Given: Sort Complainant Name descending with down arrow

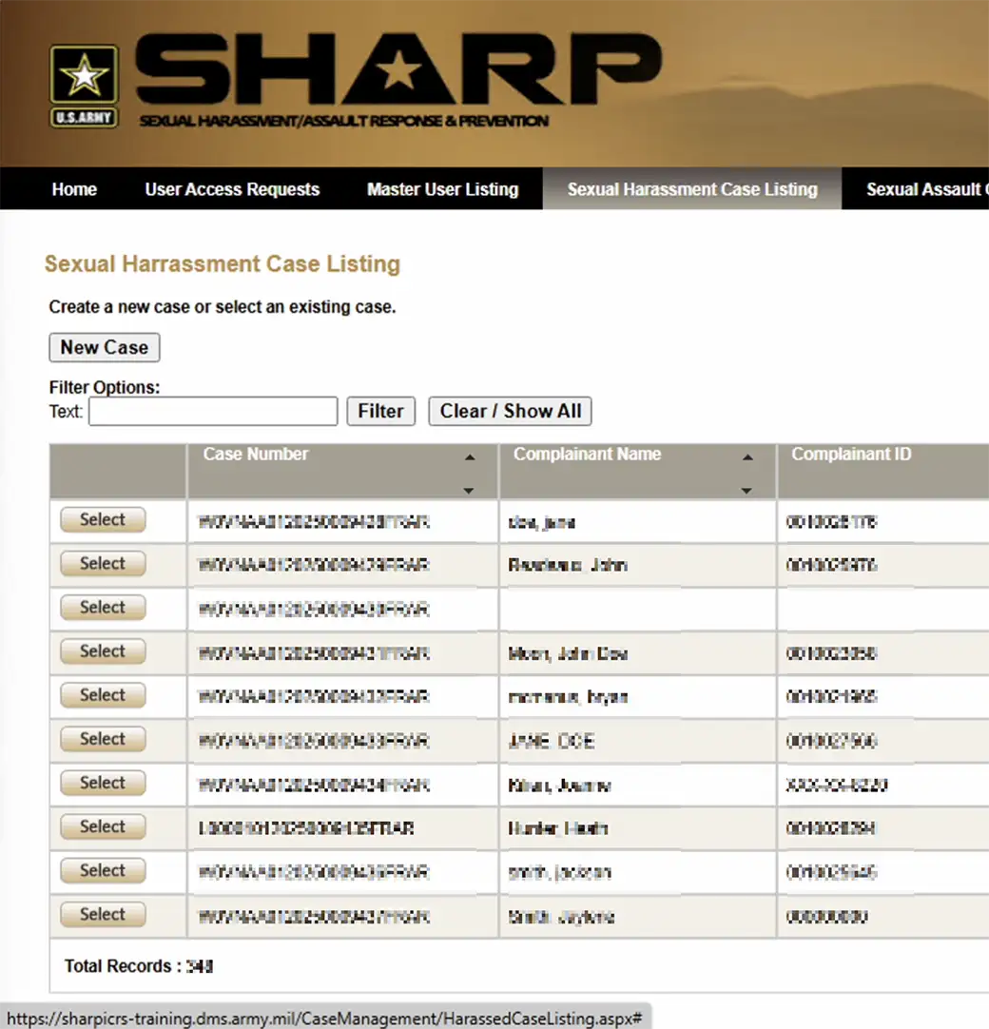Looking at the screenshot, I should click(x=747, y=491).
